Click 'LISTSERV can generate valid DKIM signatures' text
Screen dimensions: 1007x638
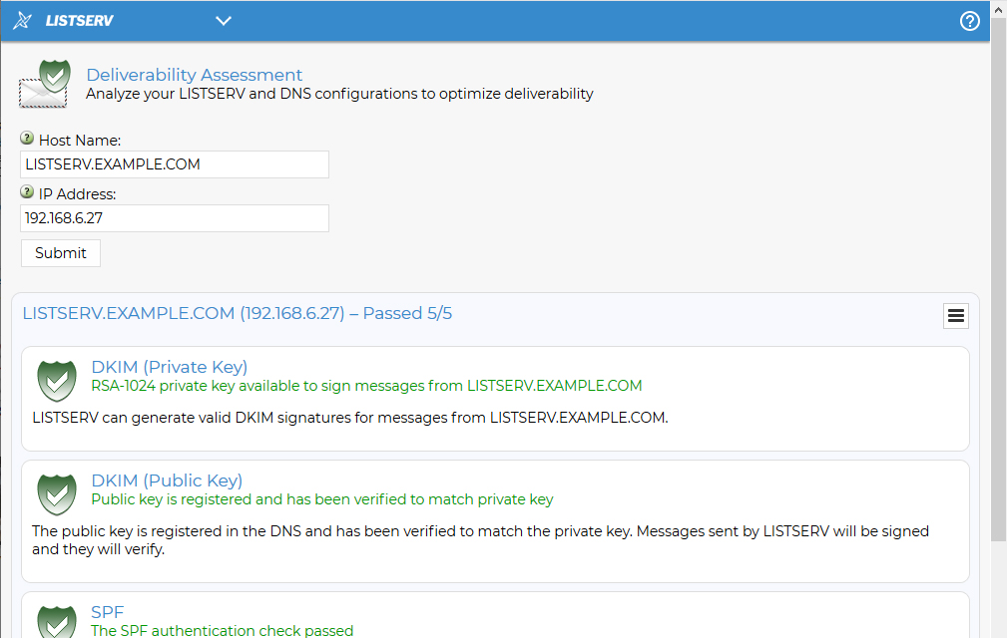(350, 418)
